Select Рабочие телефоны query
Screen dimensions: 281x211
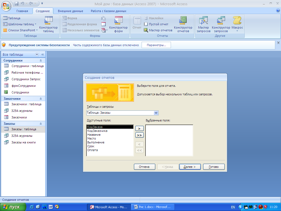pyautogui.click(x=23, y=73)
